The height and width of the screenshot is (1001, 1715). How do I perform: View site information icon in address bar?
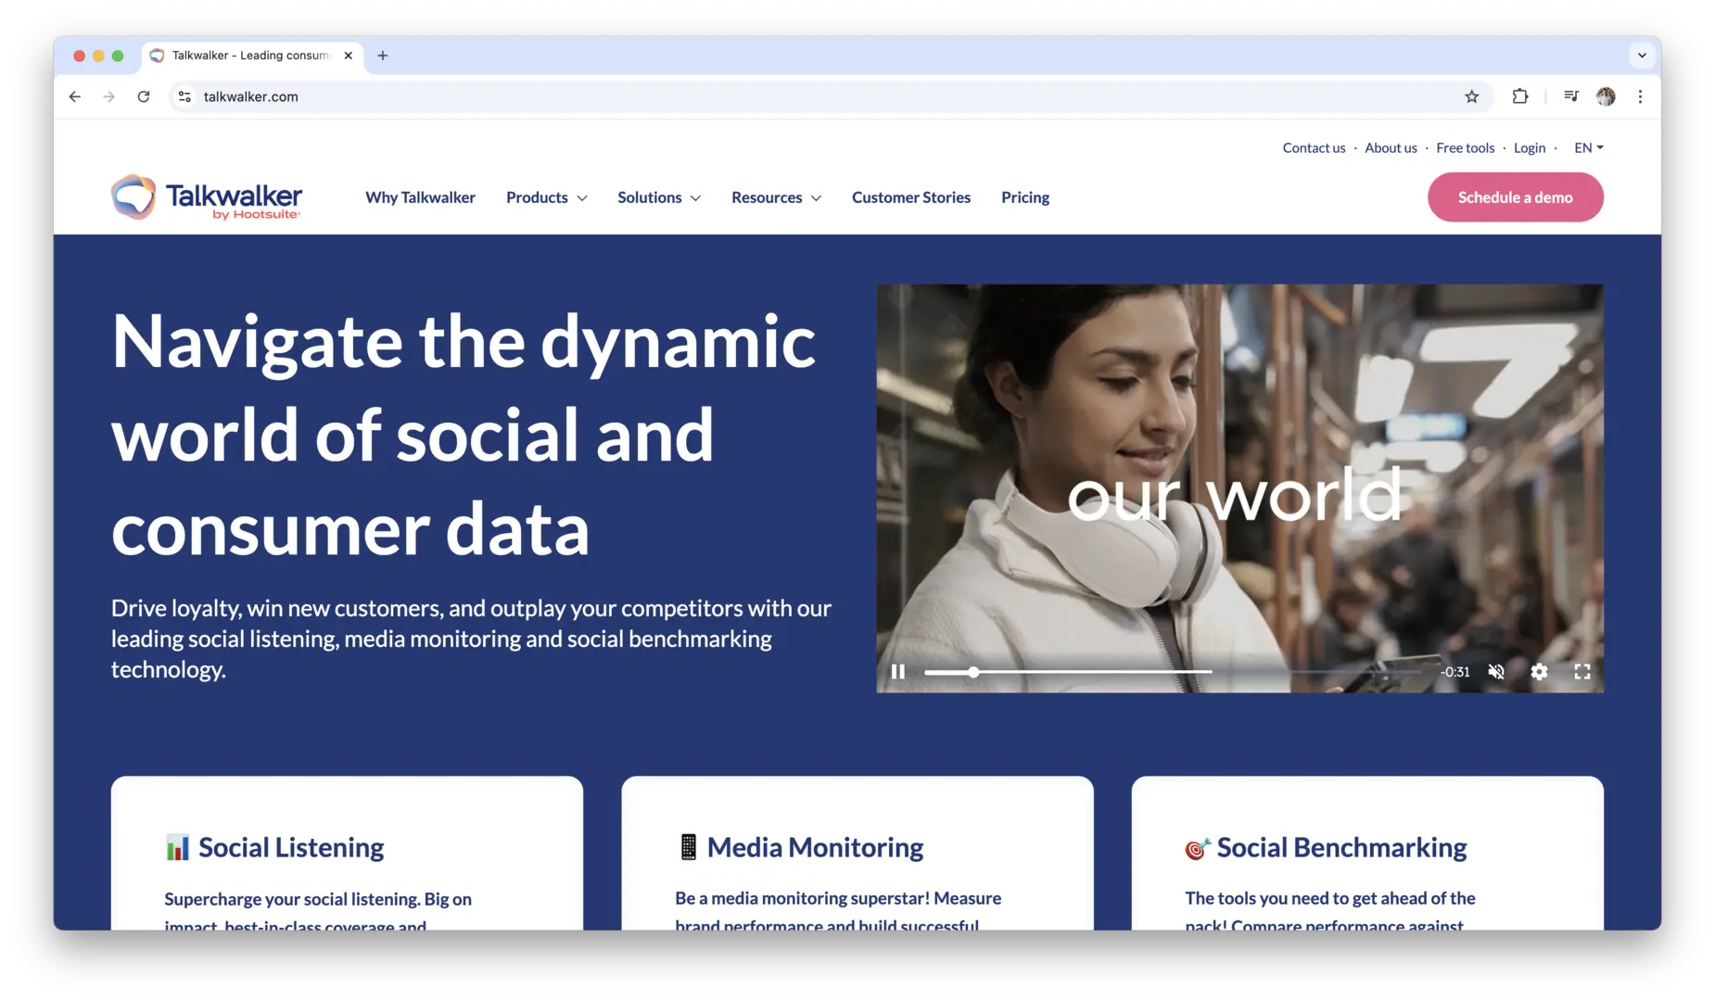(184, 96)
